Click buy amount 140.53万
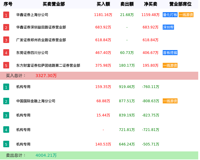Image resolution: width=200 pixels, height=160 pixels. tap(103, 144)
